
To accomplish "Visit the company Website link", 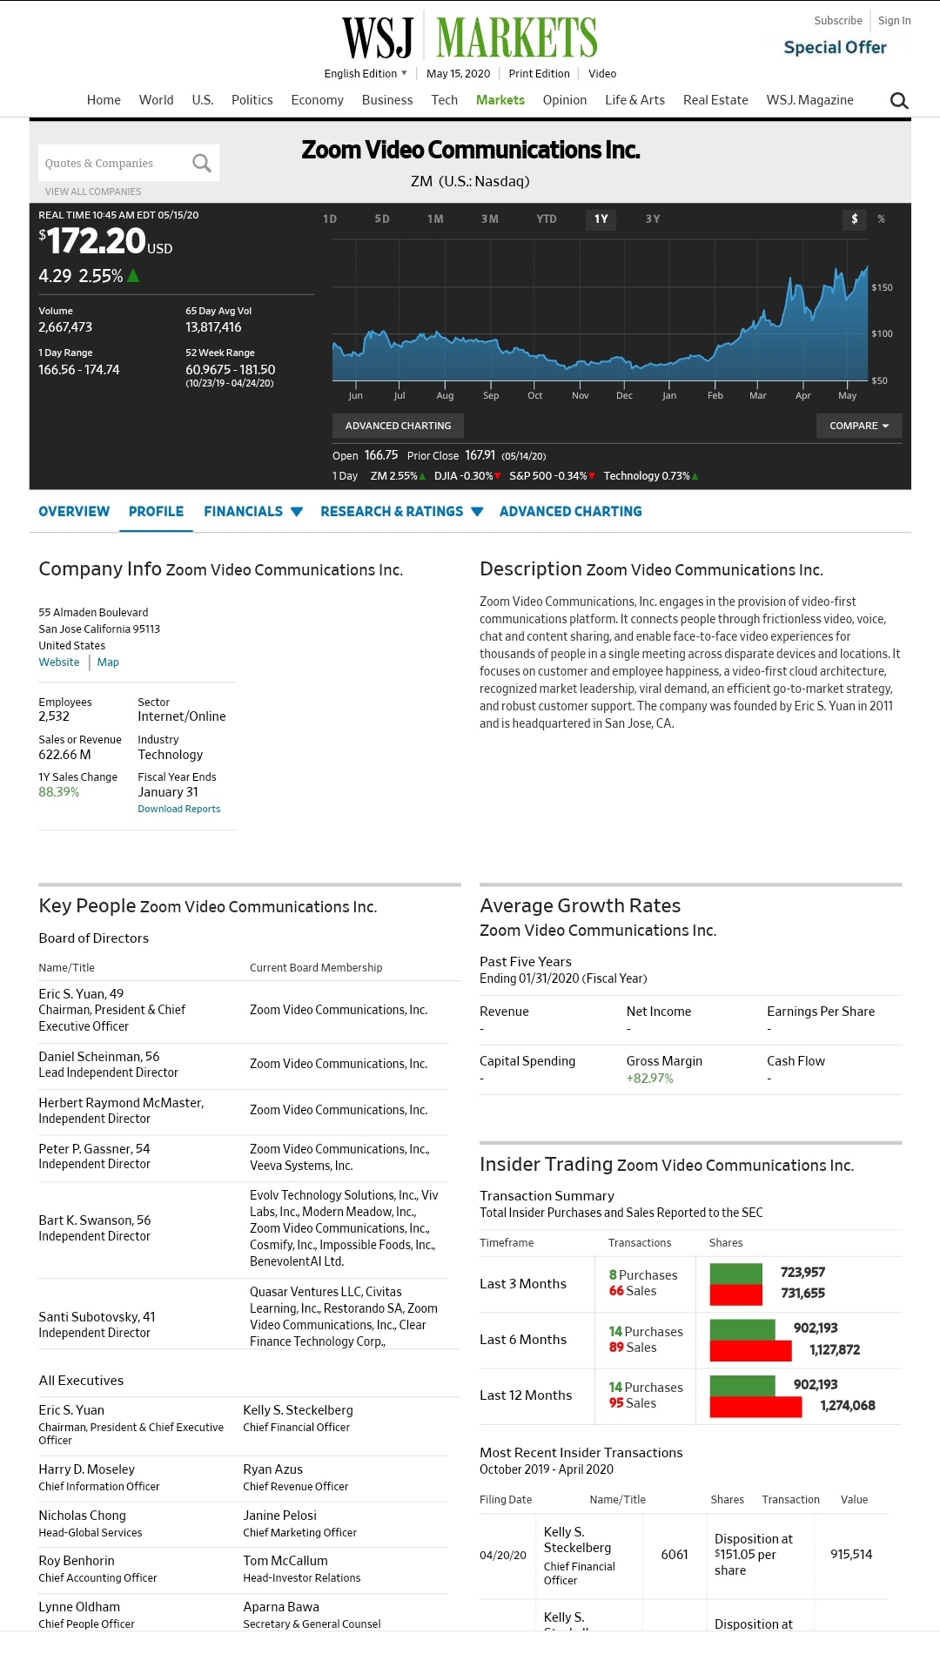I will pos(59,662).
